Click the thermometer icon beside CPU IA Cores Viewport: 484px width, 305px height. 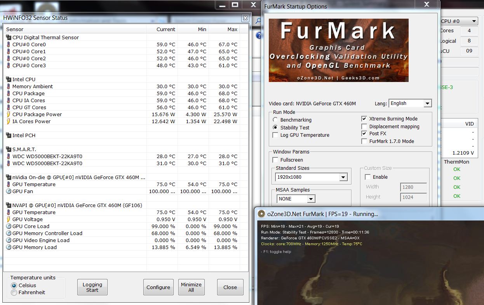[x=9, y=100]
